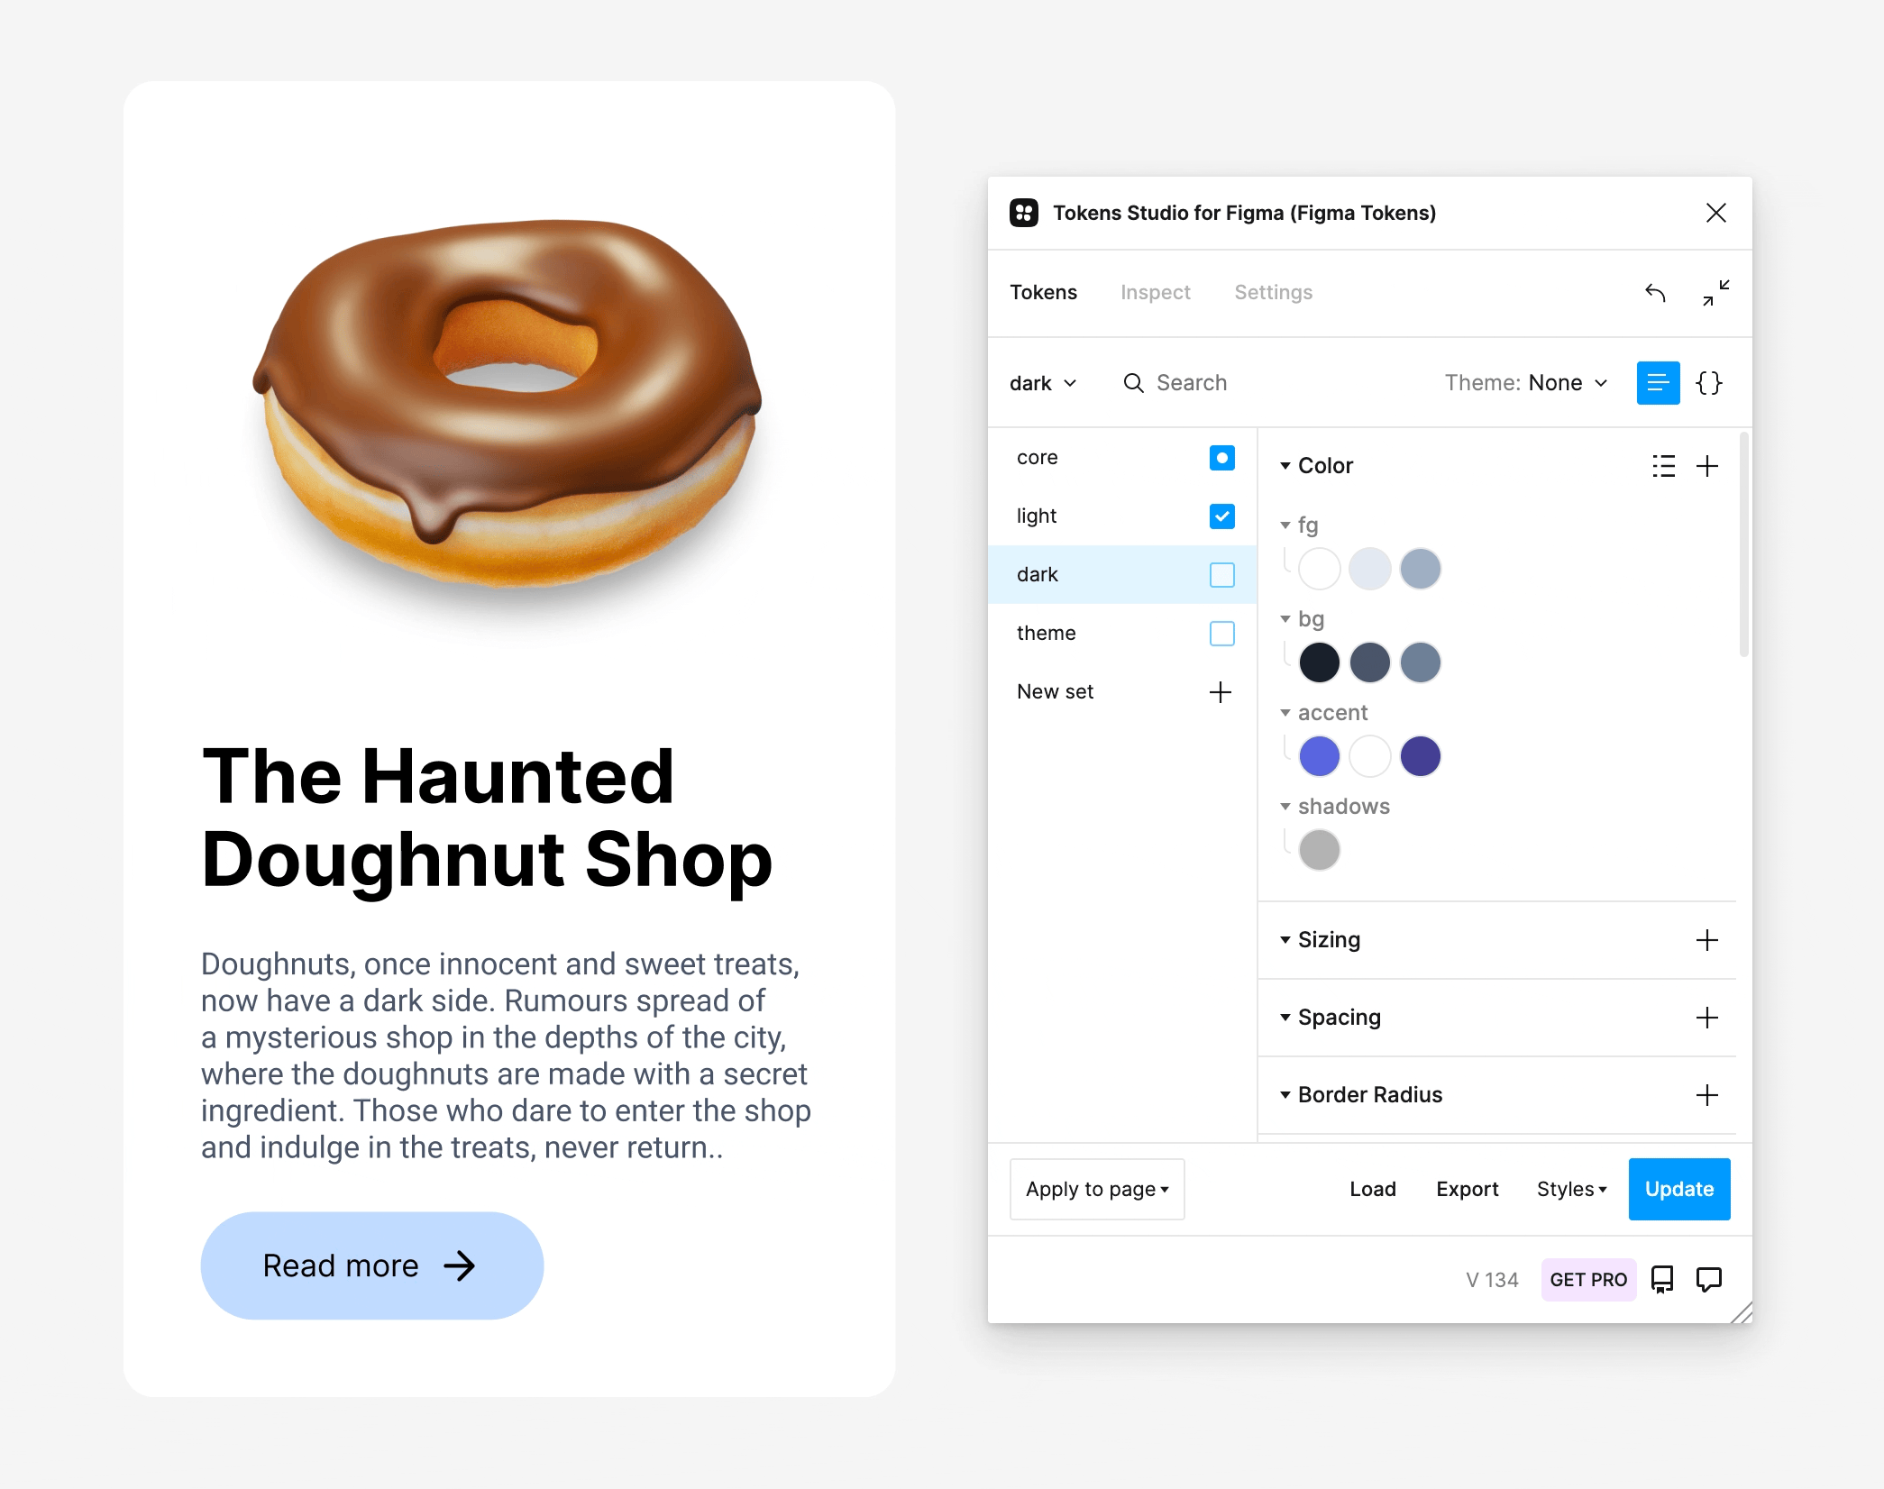The width and height of the screenshot is (1884, 1489).
Task: Click the expand/fullscreen icon
Action: point(1715,292)
